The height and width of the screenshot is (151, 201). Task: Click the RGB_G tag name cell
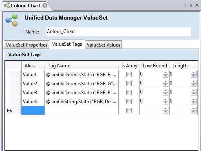(x=82, y=83)
